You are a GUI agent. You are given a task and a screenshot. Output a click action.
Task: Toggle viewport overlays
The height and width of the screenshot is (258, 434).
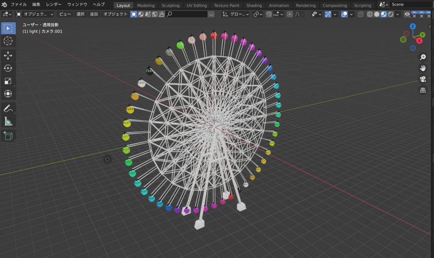coord(344,14)
